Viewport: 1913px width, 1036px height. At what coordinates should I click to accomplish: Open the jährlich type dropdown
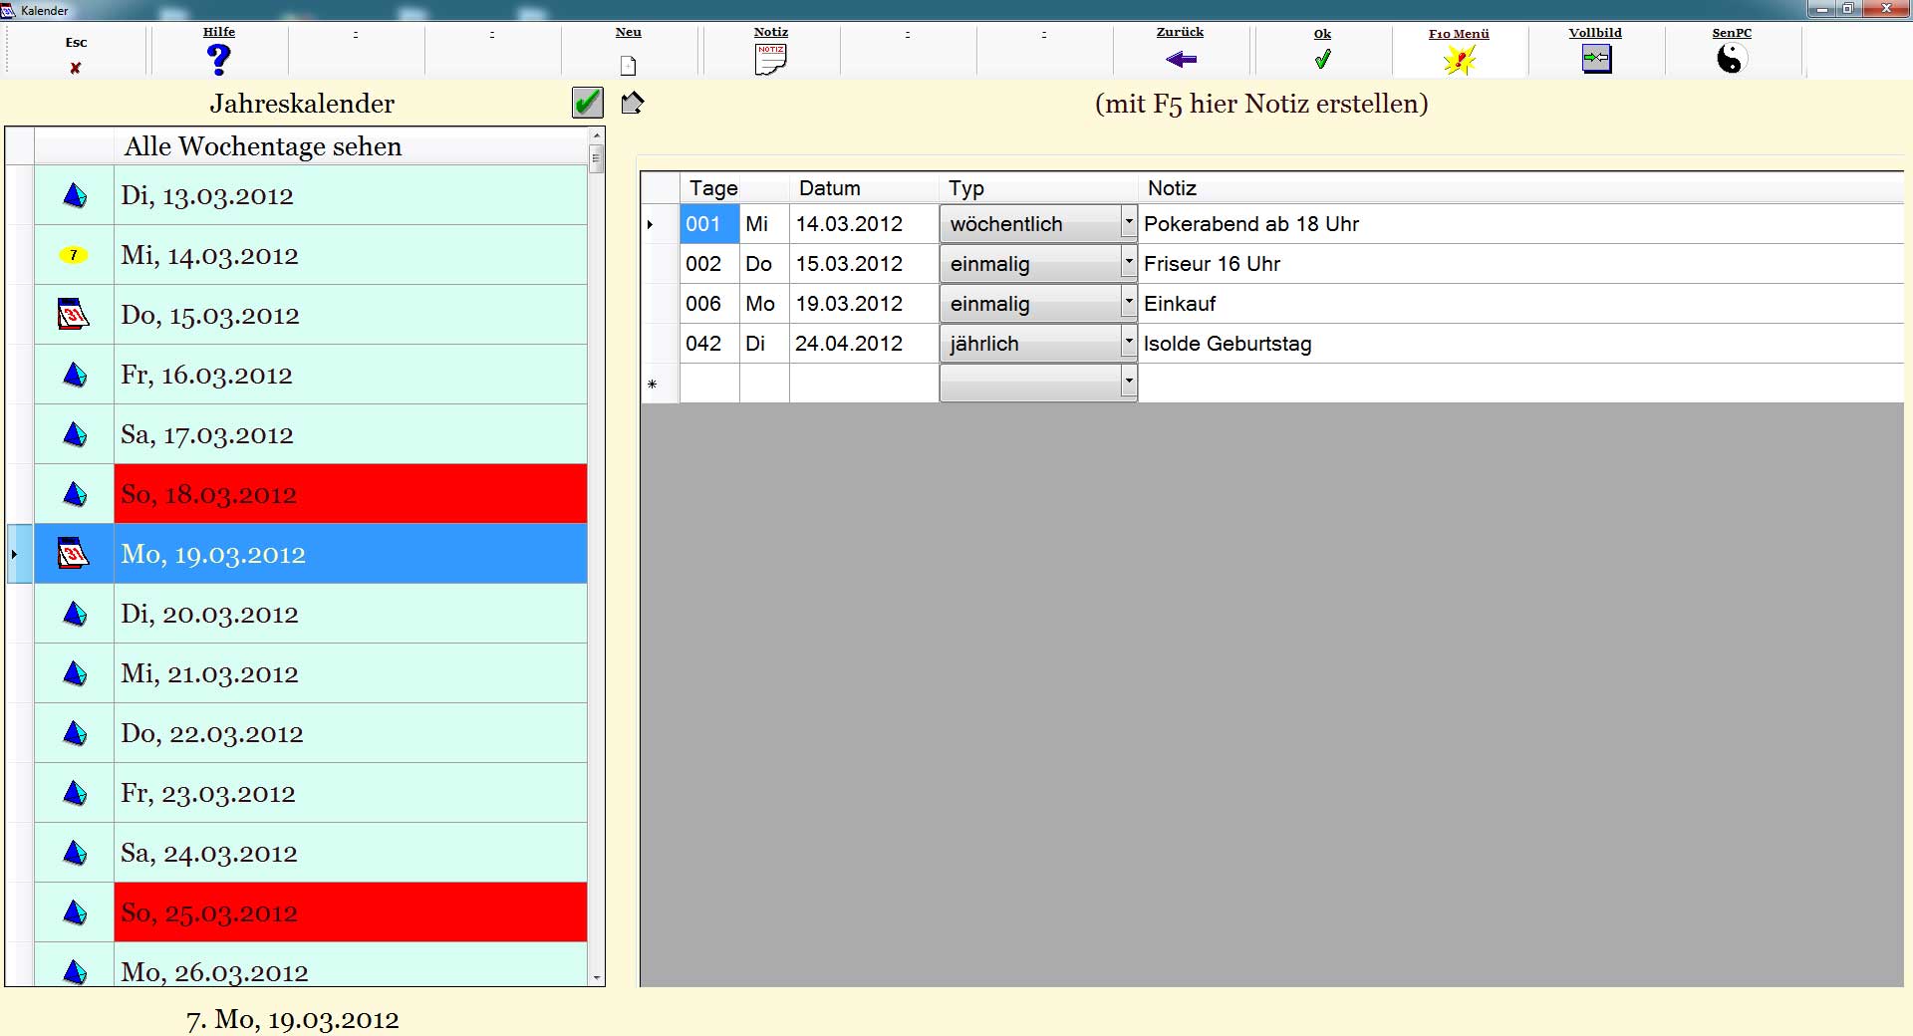coord(1128,343)
